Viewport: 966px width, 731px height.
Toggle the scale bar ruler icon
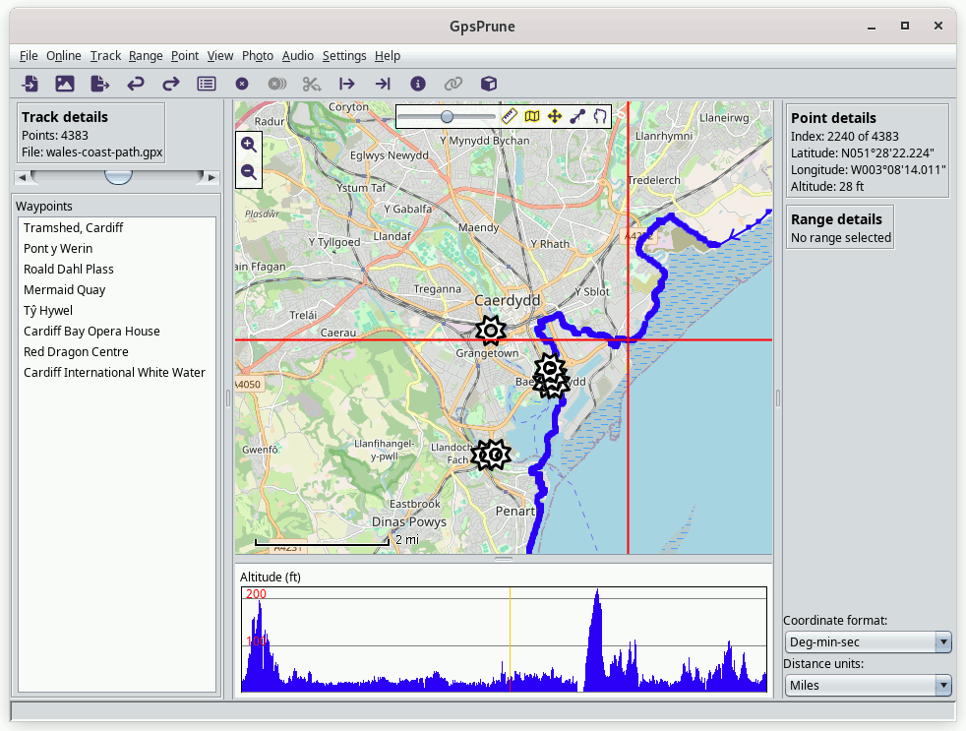(510, 116)
